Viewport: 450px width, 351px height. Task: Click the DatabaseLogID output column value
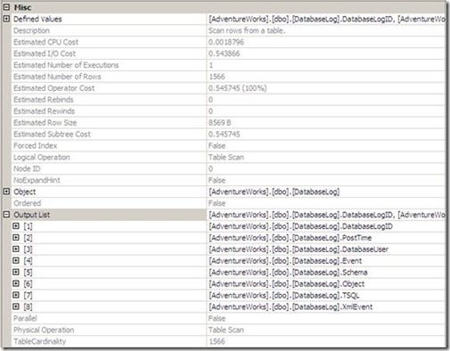(300, 226)
